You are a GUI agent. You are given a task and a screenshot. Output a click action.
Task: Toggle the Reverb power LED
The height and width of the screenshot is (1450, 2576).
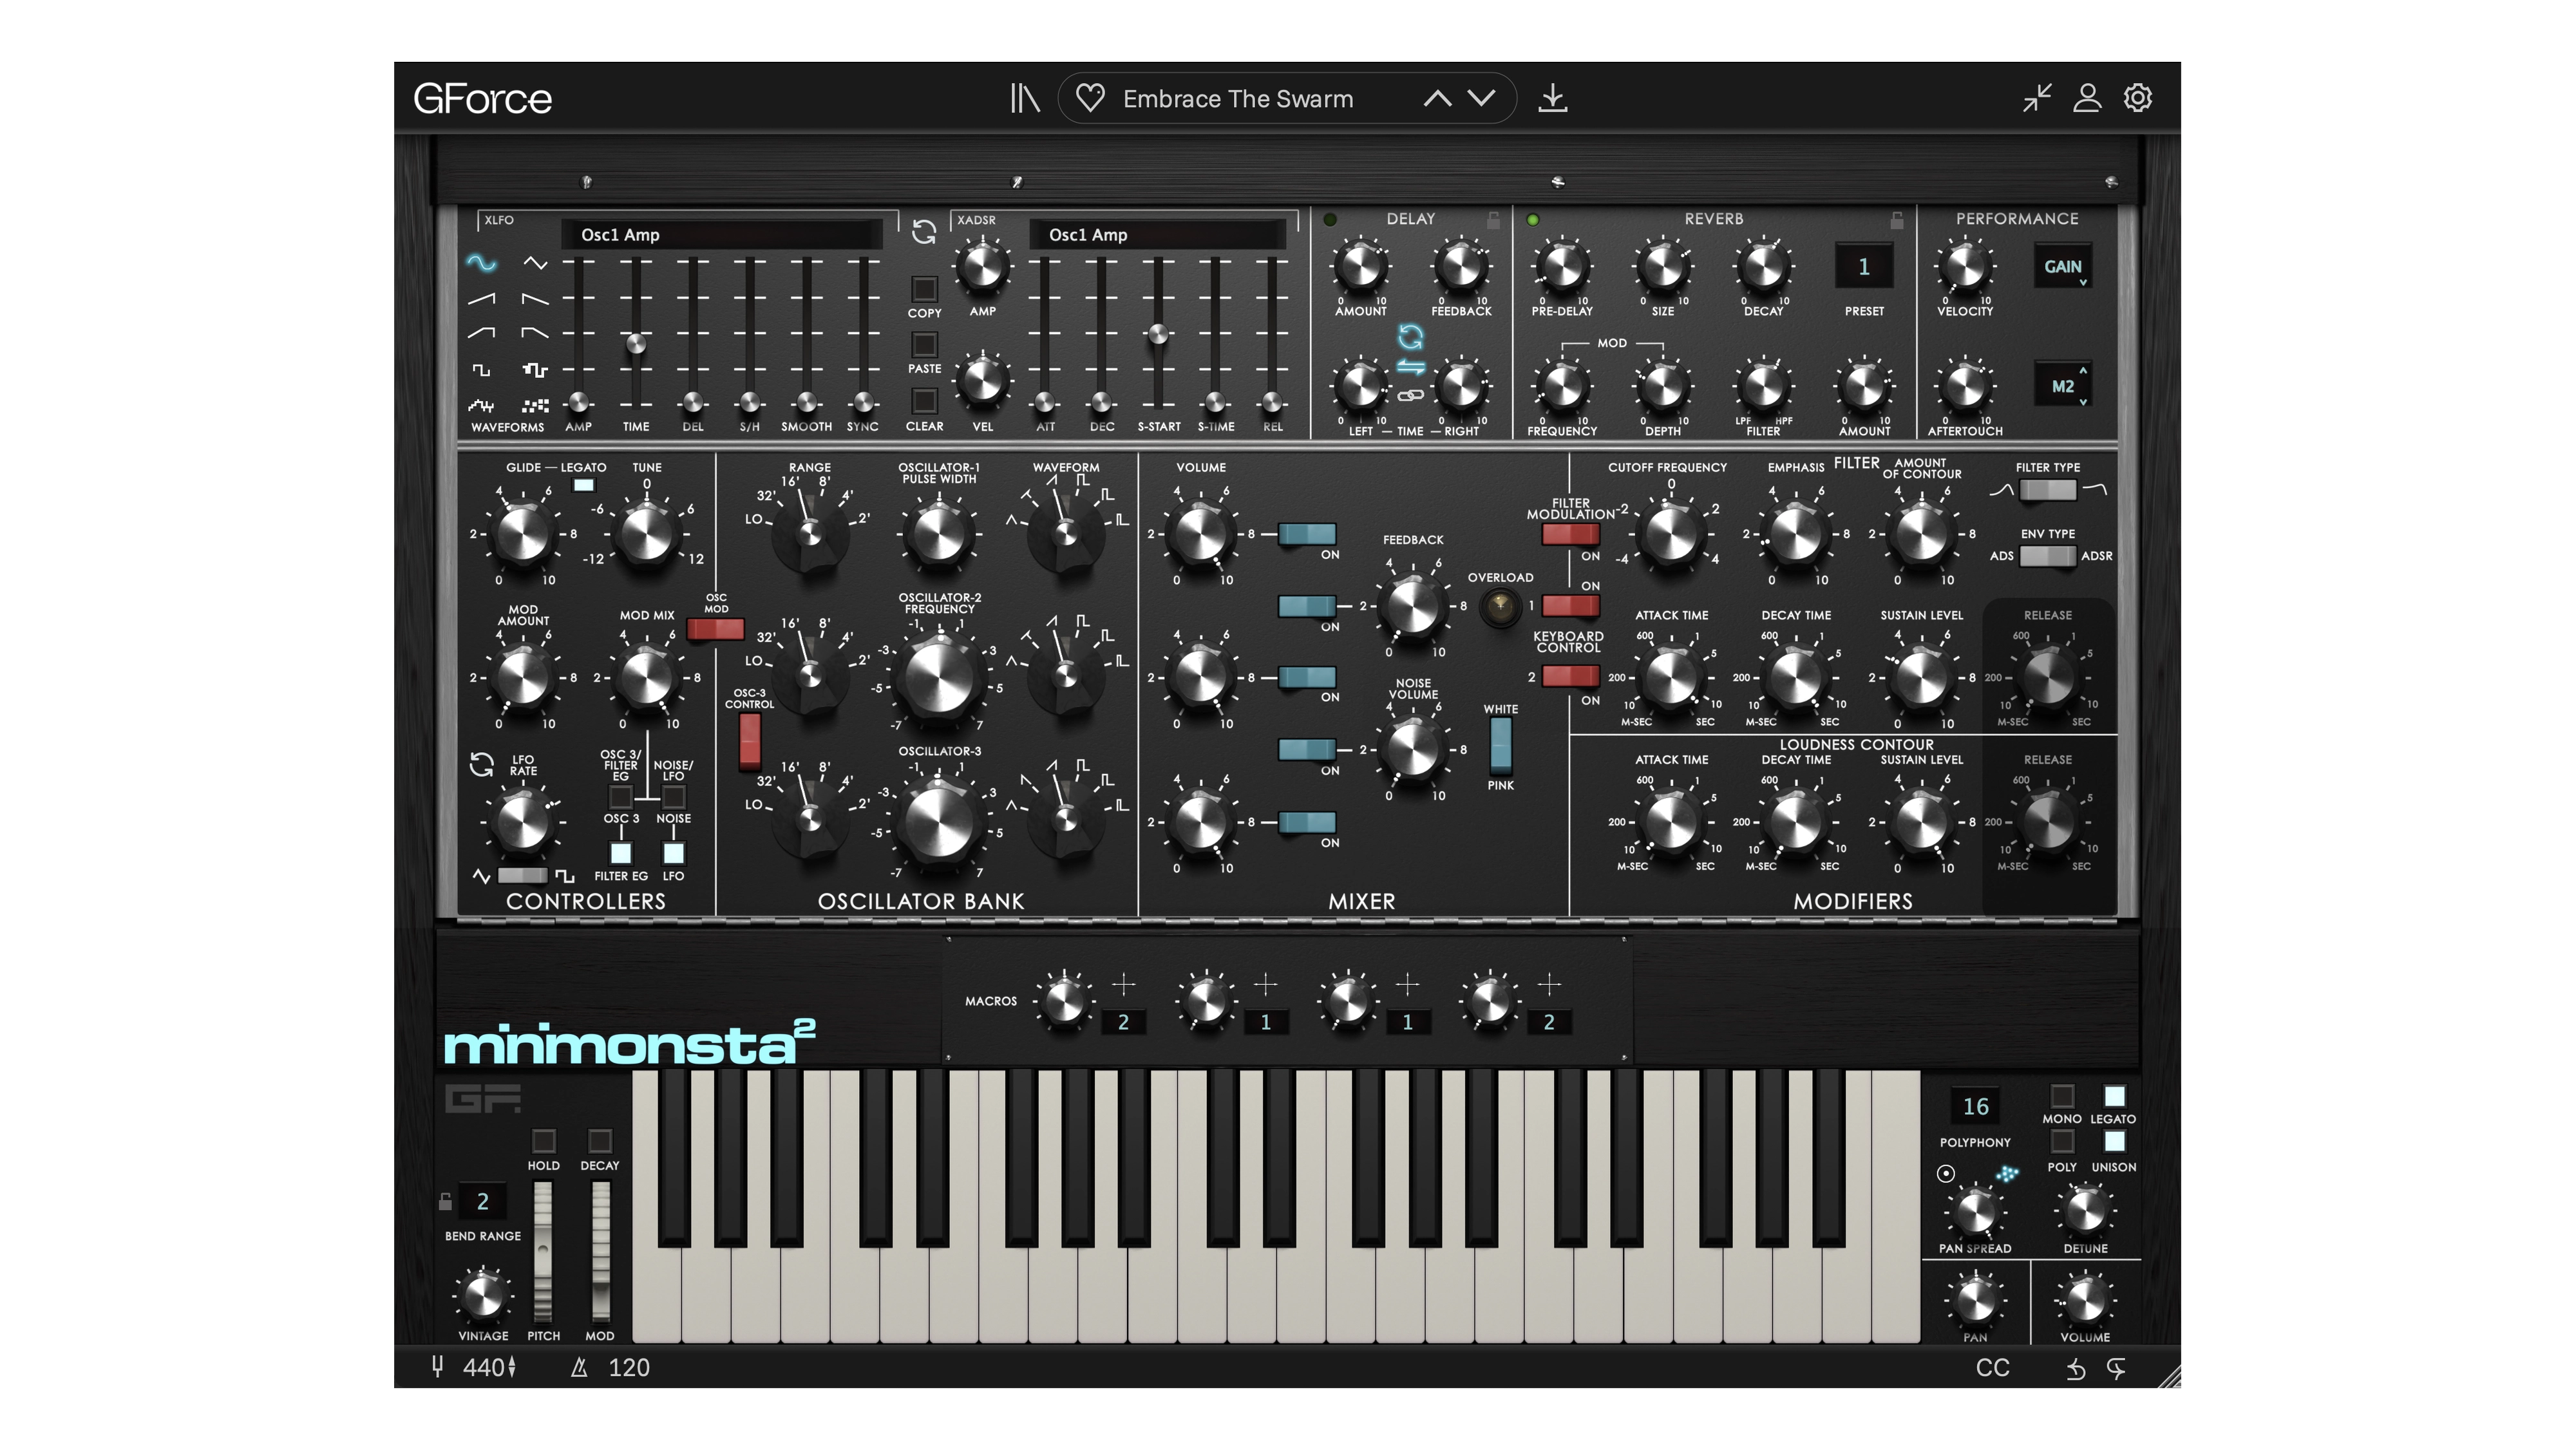point(1533,219)
